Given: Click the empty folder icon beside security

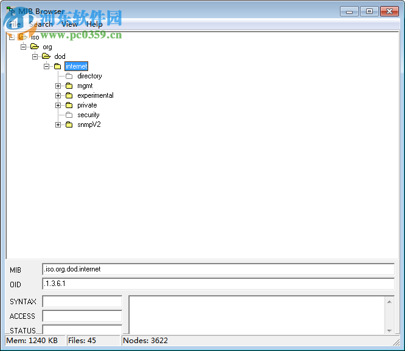Looking at the screenshot, I should pyautogui.click(x=69, y=115).
